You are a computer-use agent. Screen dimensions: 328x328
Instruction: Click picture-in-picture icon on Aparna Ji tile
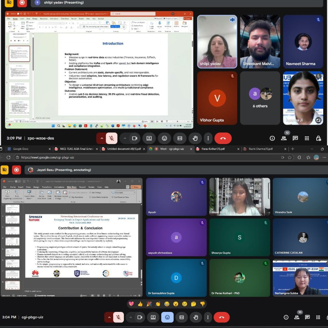pos(318,120)
